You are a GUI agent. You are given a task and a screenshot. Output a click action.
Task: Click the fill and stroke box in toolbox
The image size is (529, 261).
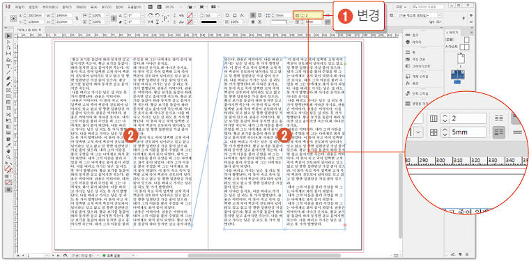pos(8,170)
